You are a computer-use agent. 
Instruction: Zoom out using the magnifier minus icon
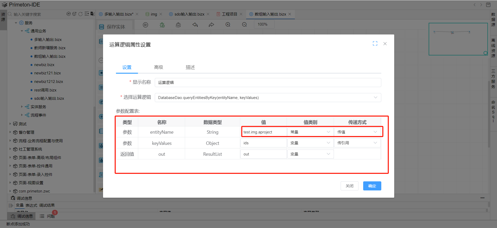click(244, 25)
